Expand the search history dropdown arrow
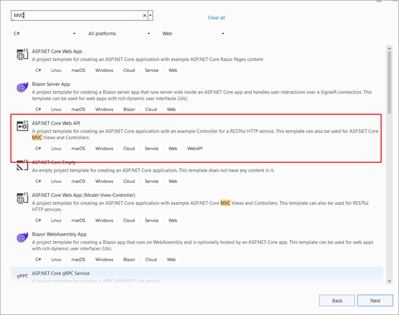The image size is (399, 315). coord(151,16)
